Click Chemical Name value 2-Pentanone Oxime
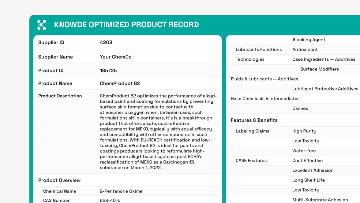Image resolution: width=360 pixels, height=203 pixels. click(121, 191)
